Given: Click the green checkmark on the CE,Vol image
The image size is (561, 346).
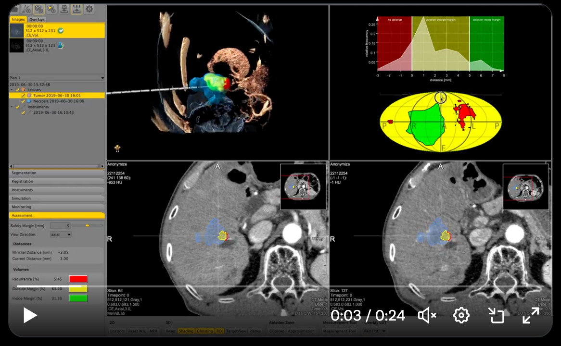Looking at the screenshot, I should (x=60, y=30).
